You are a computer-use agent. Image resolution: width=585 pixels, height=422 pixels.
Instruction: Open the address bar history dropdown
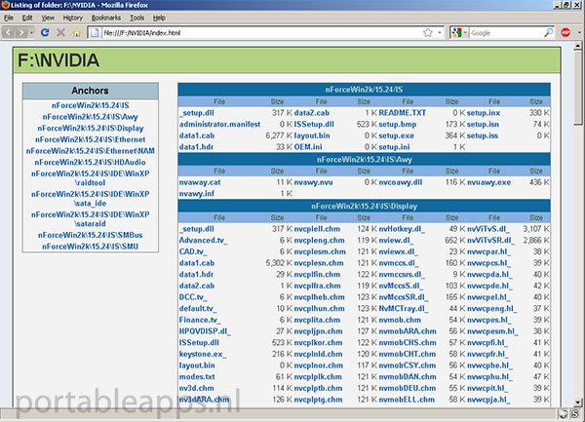coord(440,33)
